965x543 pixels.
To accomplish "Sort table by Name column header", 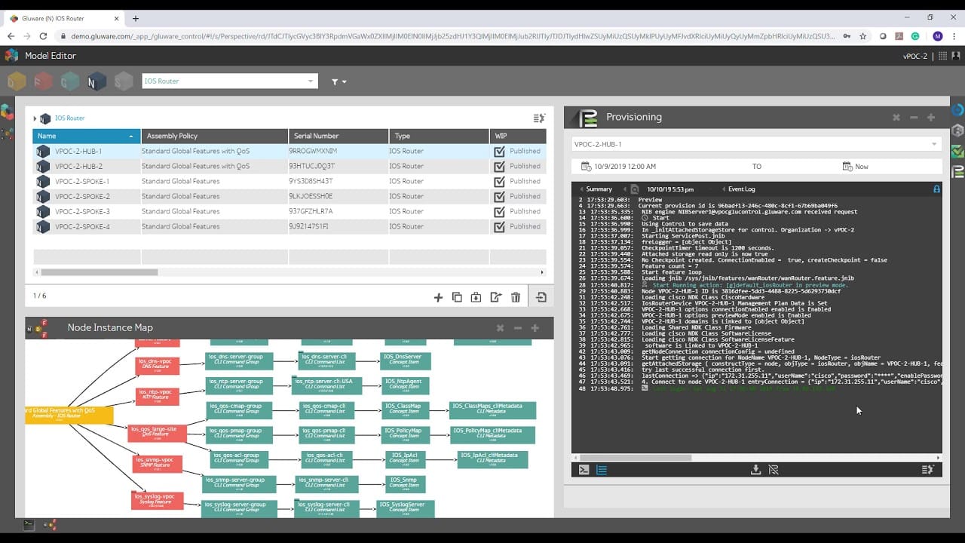I will click(x=86, y=136).
